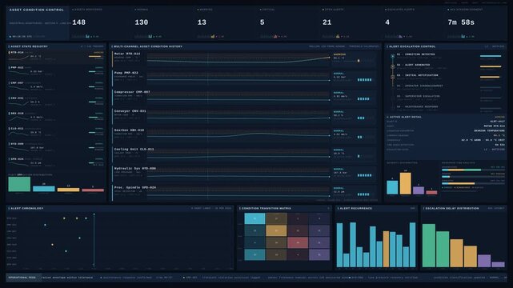Click the vertical time marker in Alert Chronology
This screenshot has width=513, height=288.
tap(94, 240)
